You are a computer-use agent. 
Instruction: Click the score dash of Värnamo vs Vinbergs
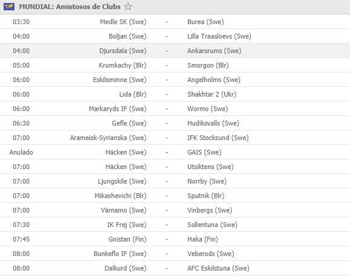(167, 210)
